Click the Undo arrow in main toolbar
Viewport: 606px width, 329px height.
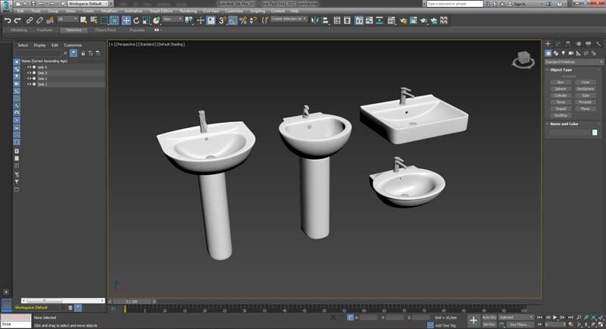(x=7, y=20)
